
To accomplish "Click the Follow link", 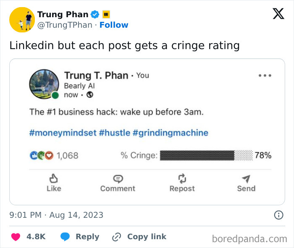I will coord(114,25).
